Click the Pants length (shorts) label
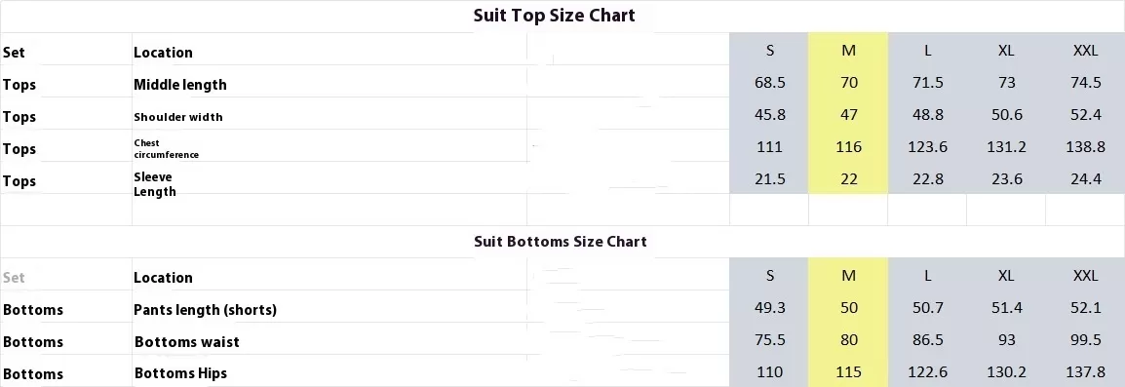1125x387 pixels. [x=205, y=310]
